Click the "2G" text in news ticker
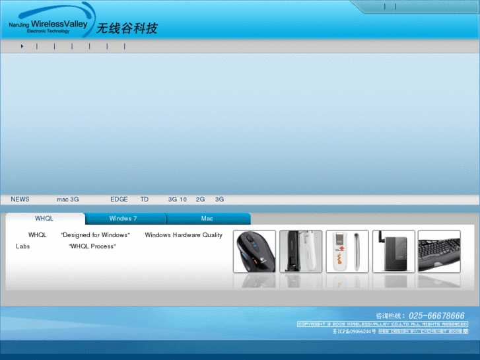This screenshot has width=480, height=360. pos(201,199)
